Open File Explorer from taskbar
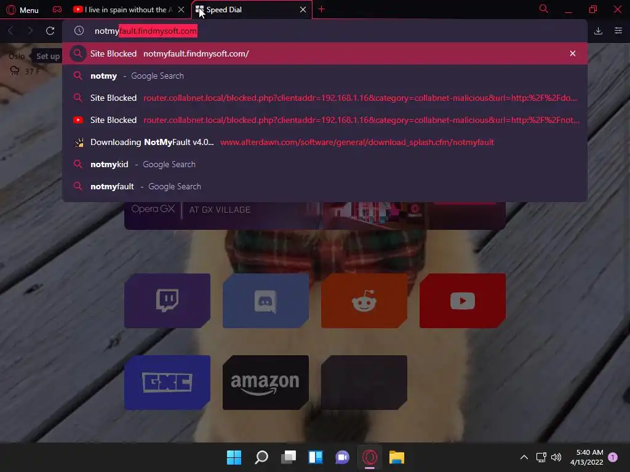 coord(397,457)
